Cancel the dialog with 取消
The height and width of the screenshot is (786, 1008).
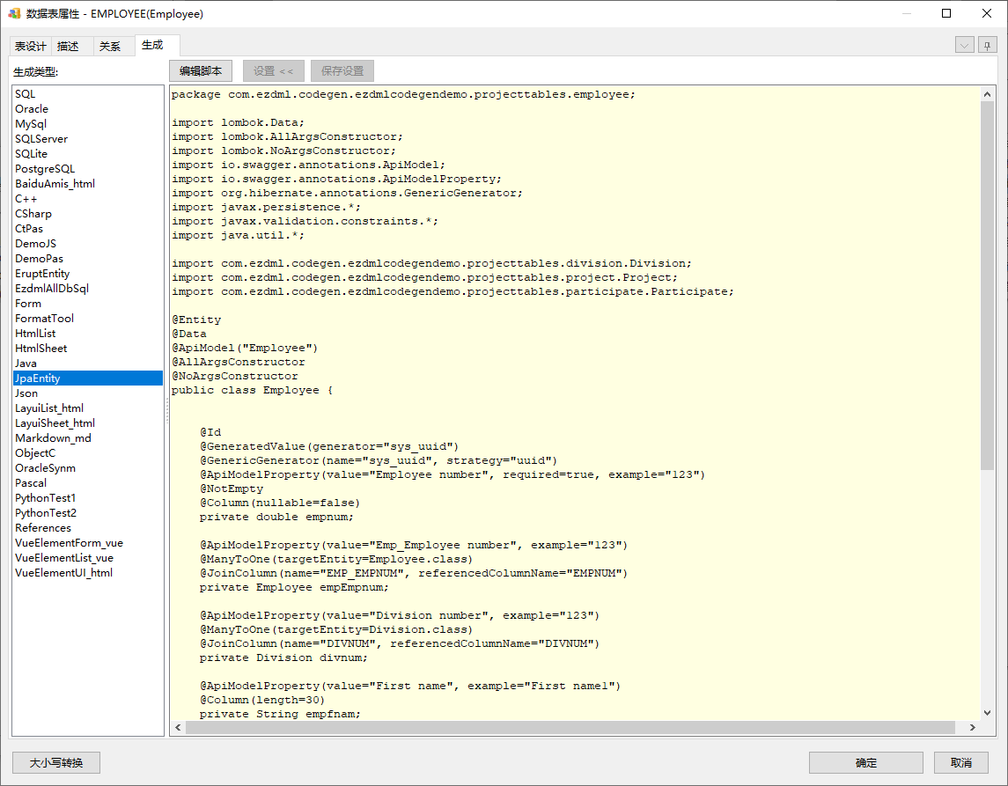coord(961,762)
